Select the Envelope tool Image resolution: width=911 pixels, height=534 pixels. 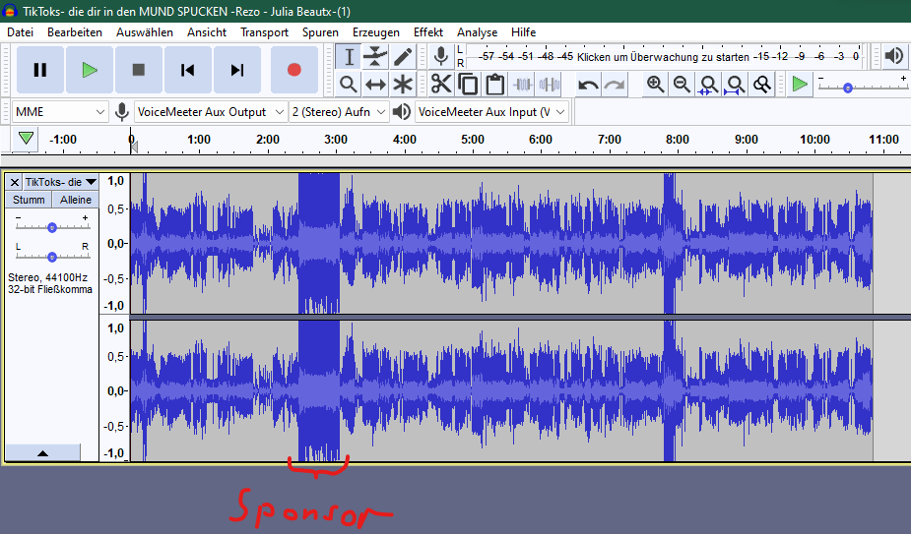click(x=375, y=57)
